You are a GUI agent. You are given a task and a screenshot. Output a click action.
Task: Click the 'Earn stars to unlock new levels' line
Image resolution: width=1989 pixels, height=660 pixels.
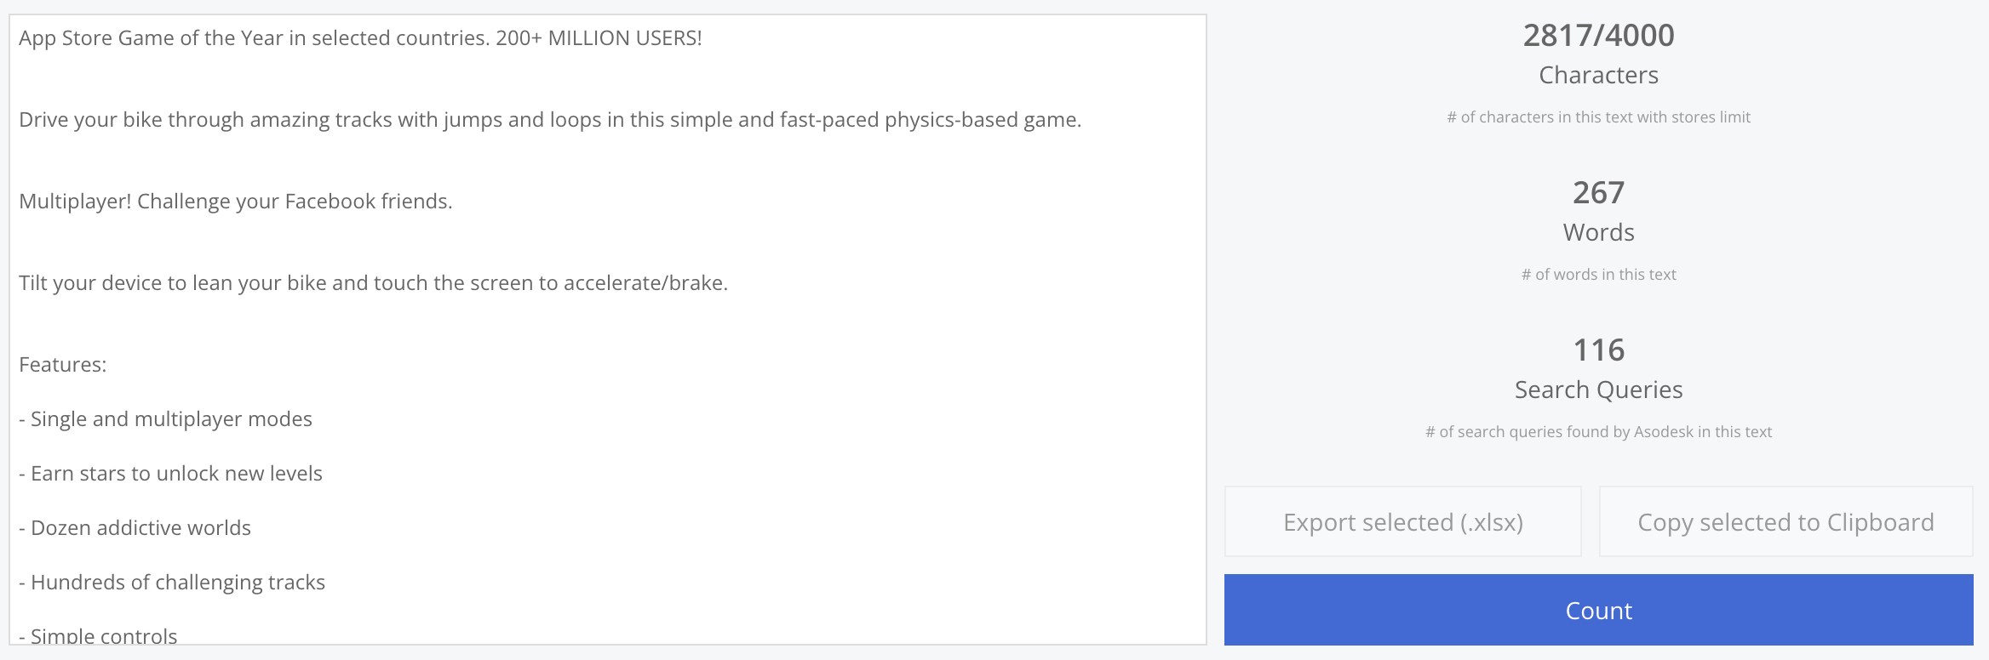tap(171, 474)
